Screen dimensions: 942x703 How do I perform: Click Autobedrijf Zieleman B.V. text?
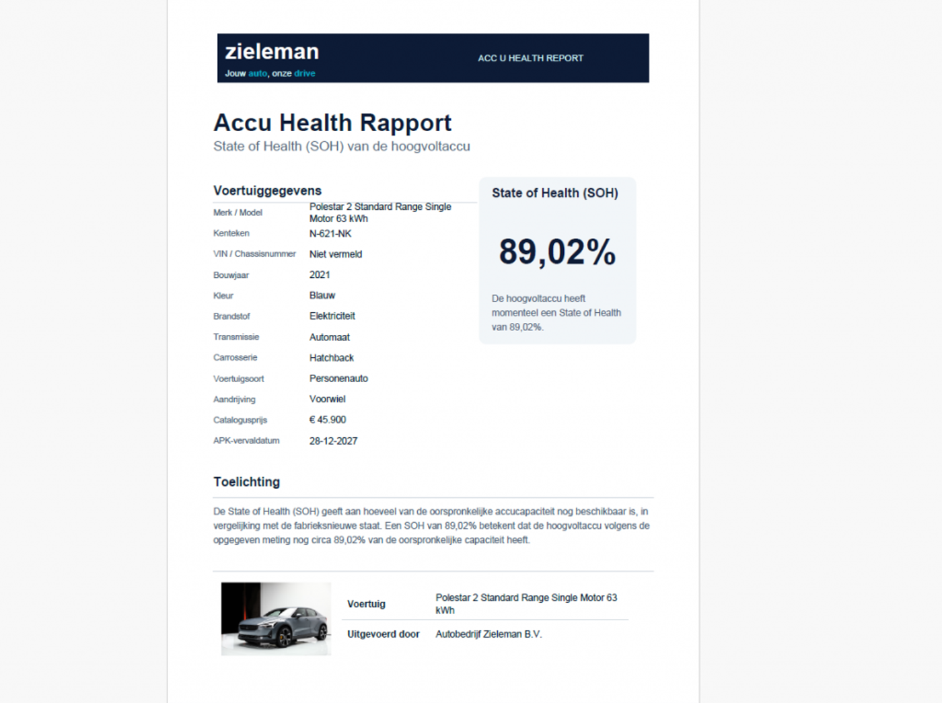pyautogui.click(x=488, y=634)
